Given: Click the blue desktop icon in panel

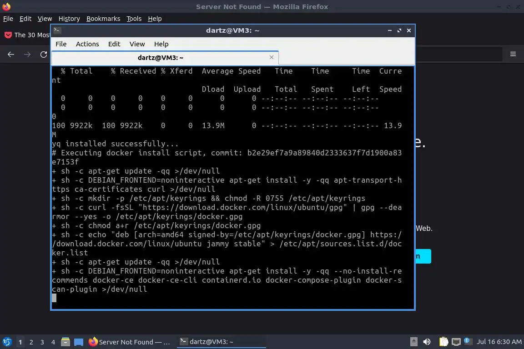Looking at the screenshot, I should tap(79, 342).
